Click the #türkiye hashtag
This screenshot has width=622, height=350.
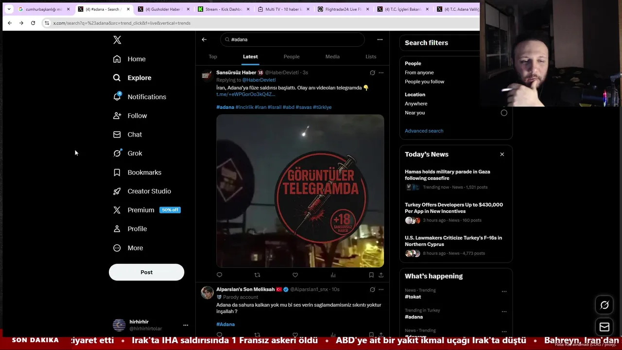pos(322,107)
